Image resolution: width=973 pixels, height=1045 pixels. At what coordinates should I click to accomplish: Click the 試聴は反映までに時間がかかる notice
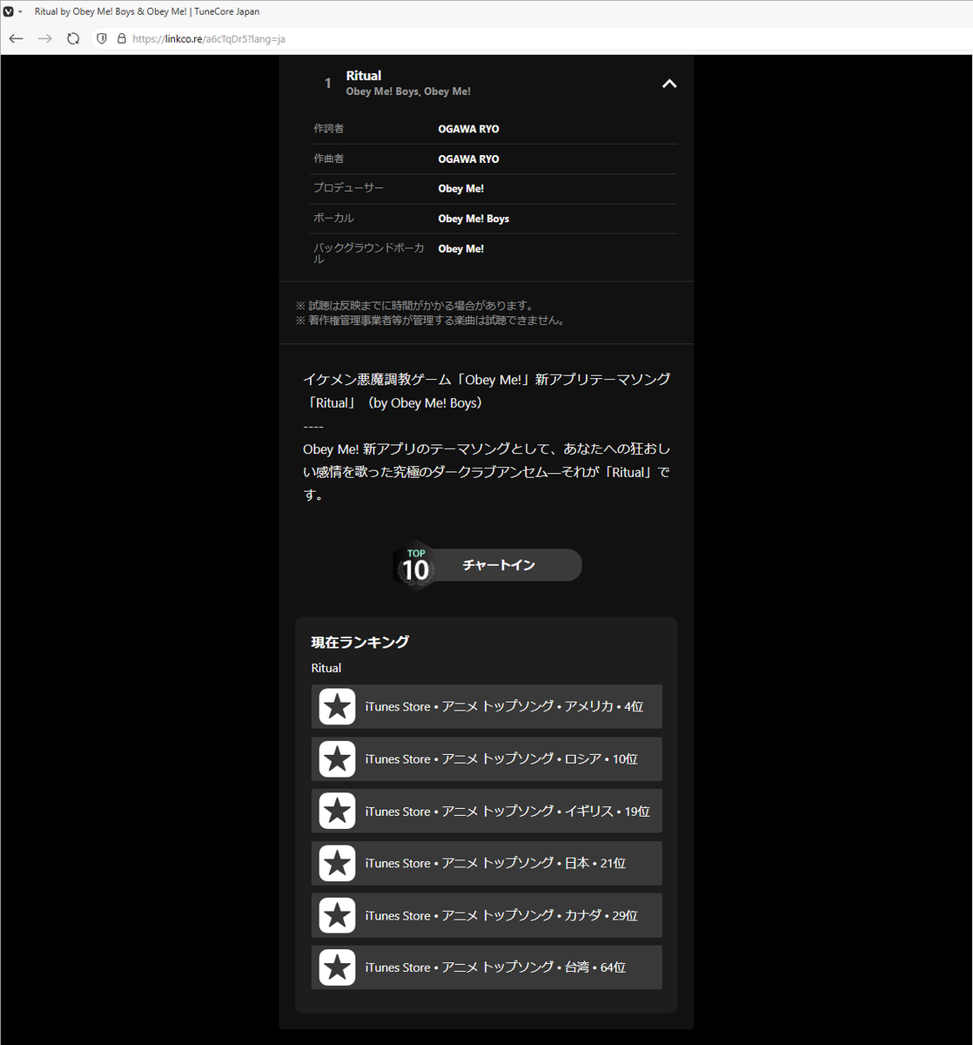click(415, 306)
